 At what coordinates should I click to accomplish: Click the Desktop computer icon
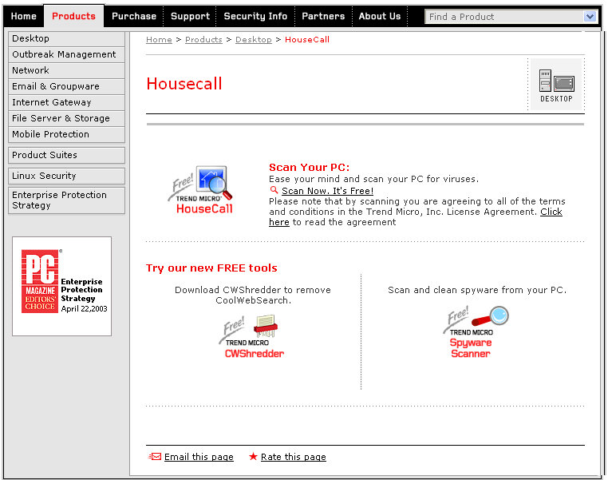click(x=556, y=85)
